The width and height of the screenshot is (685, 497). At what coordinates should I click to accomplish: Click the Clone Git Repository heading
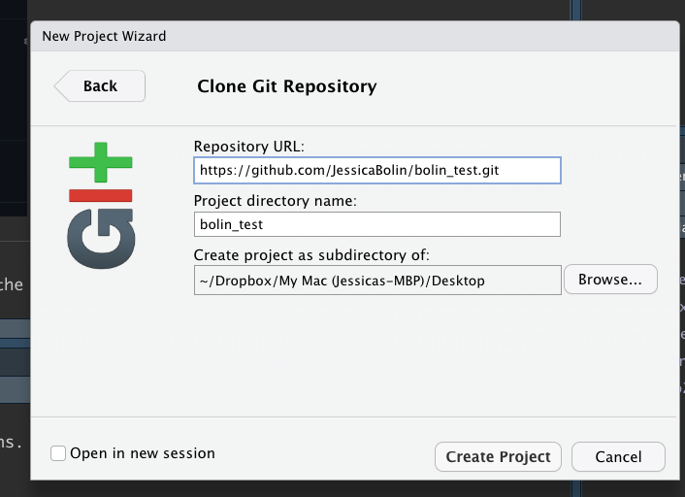[287, 86]
